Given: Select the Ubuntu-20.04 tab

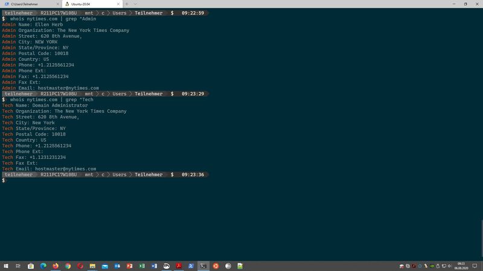Looking at the screenshot, I should click(x=92, y=4).
